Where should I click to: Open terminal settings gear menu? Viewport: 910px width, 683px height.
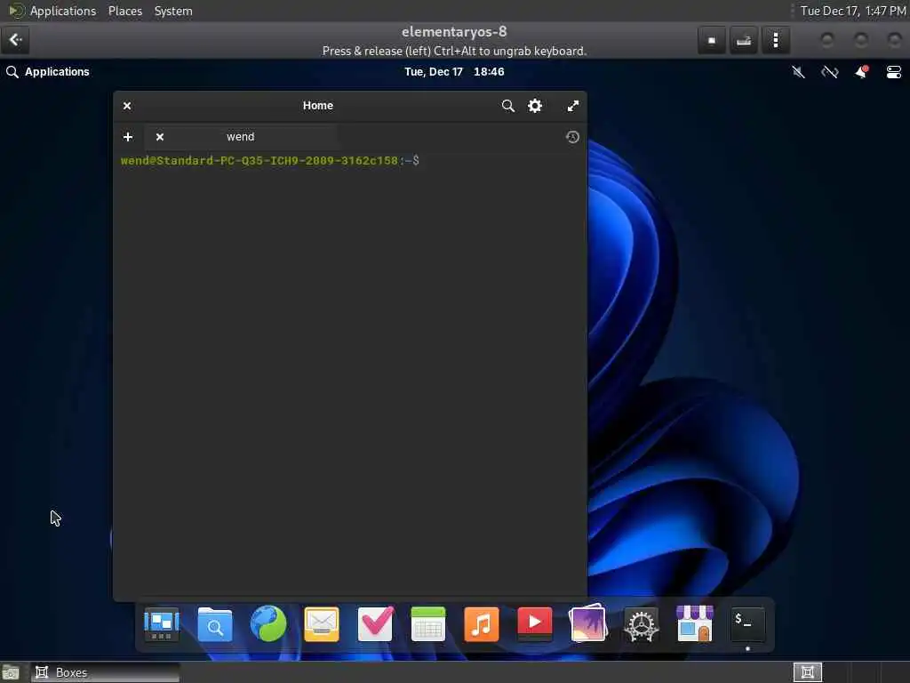534,106
